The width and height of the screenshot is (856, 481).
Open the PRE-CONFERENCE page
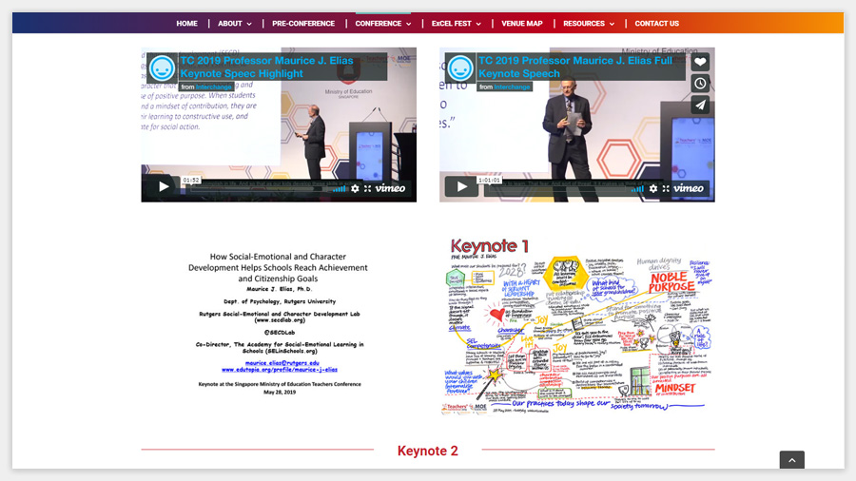[303, 24]
